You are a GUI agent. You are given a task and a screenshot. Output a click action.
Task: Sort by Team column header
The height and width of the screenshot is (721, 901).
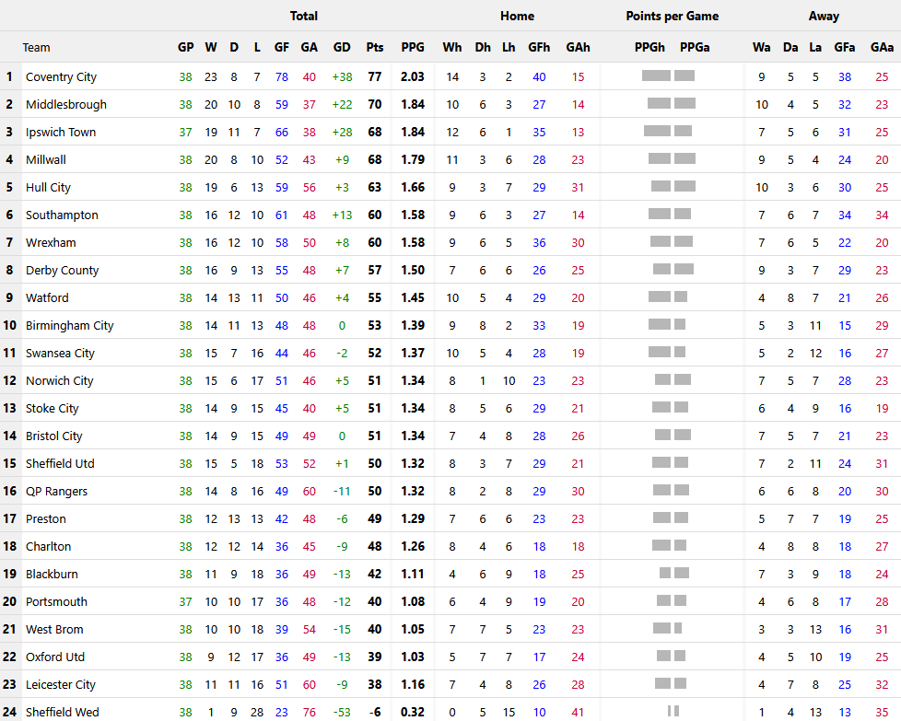tap(37, 48)
